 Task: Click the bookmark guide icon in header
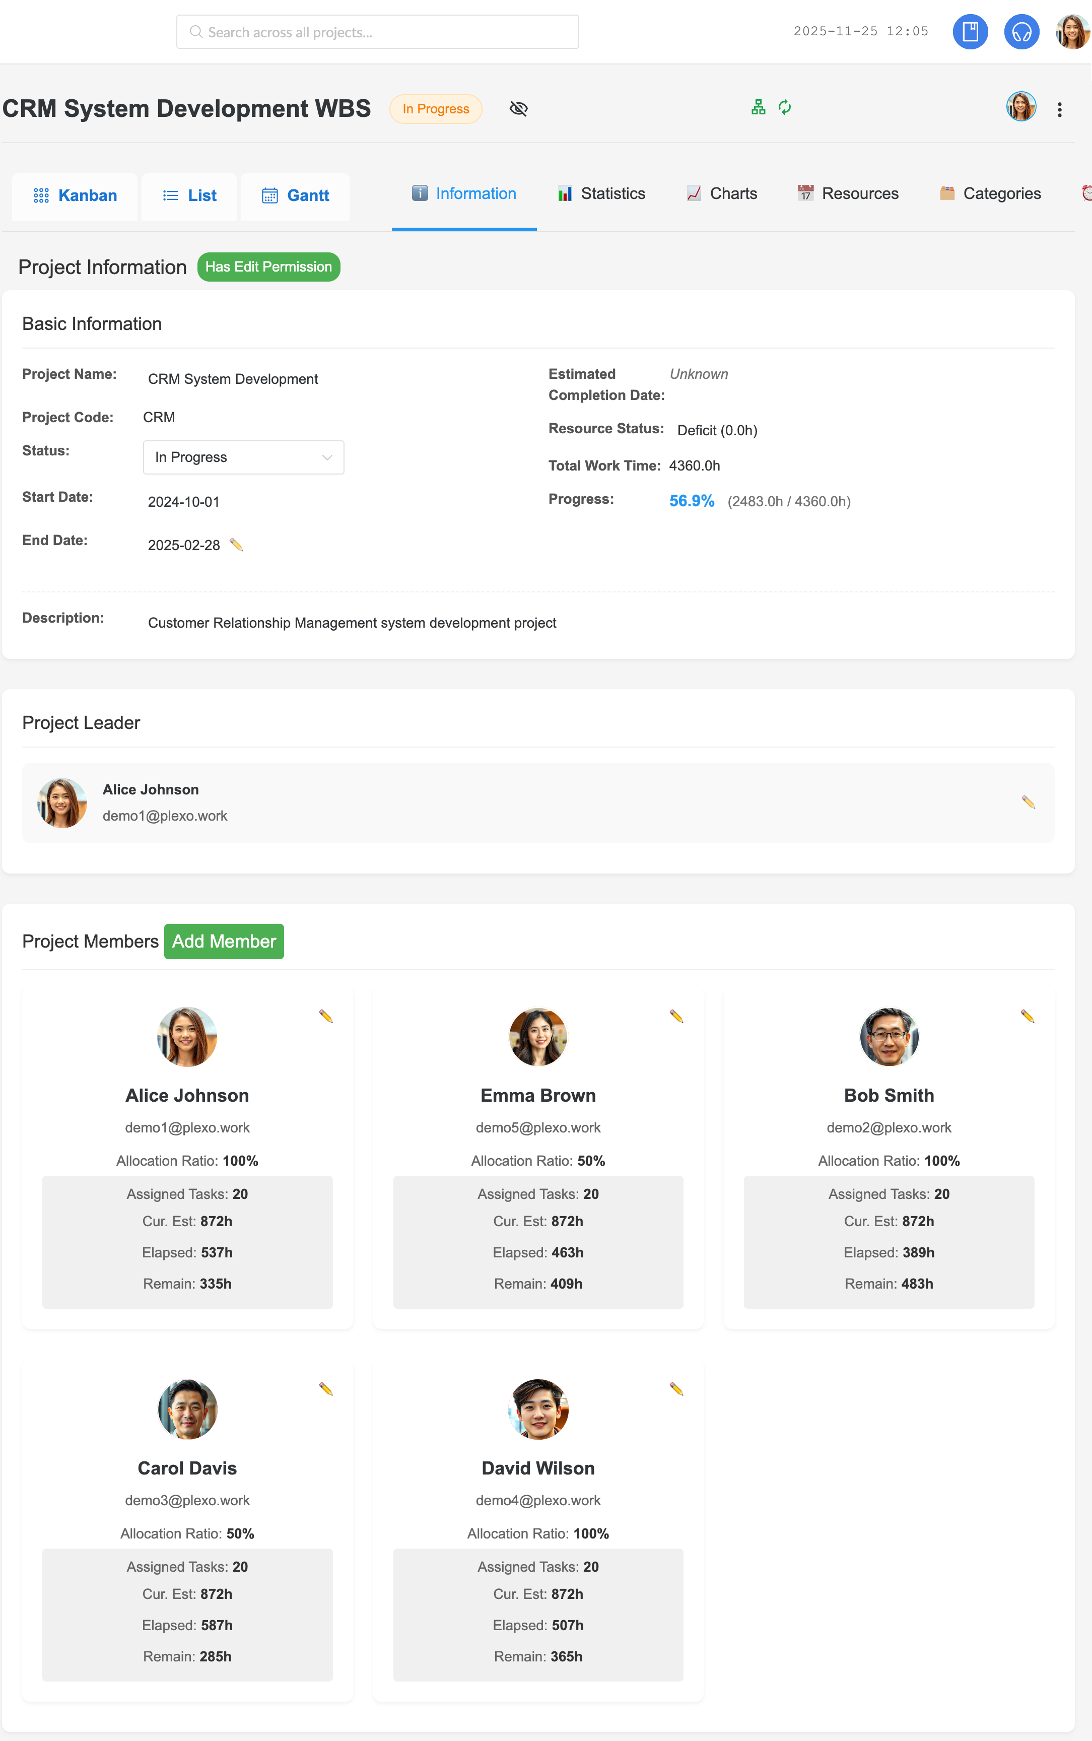pos(970,32)
